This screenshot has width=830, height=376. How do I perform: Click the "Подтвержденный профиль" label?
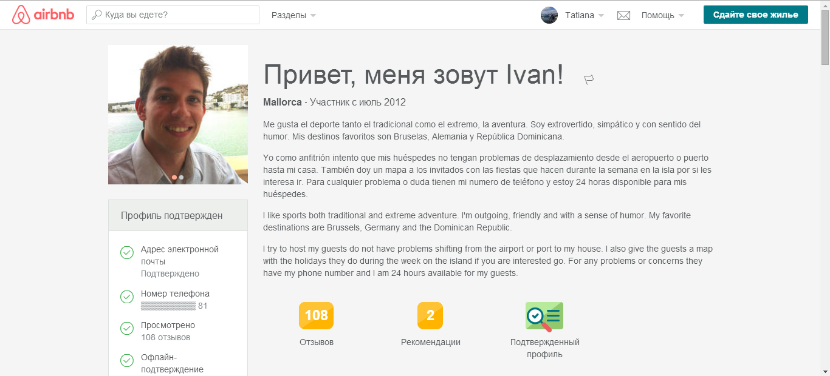(545, 348)
